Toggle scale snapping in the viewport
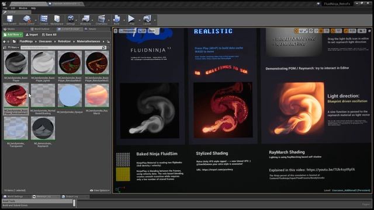 346,31
